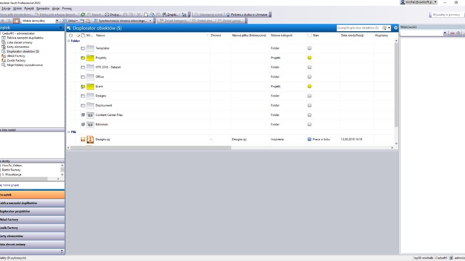Click the Drukuj printer button
Viewport: 465px width, 261px height.
[113, 14]
